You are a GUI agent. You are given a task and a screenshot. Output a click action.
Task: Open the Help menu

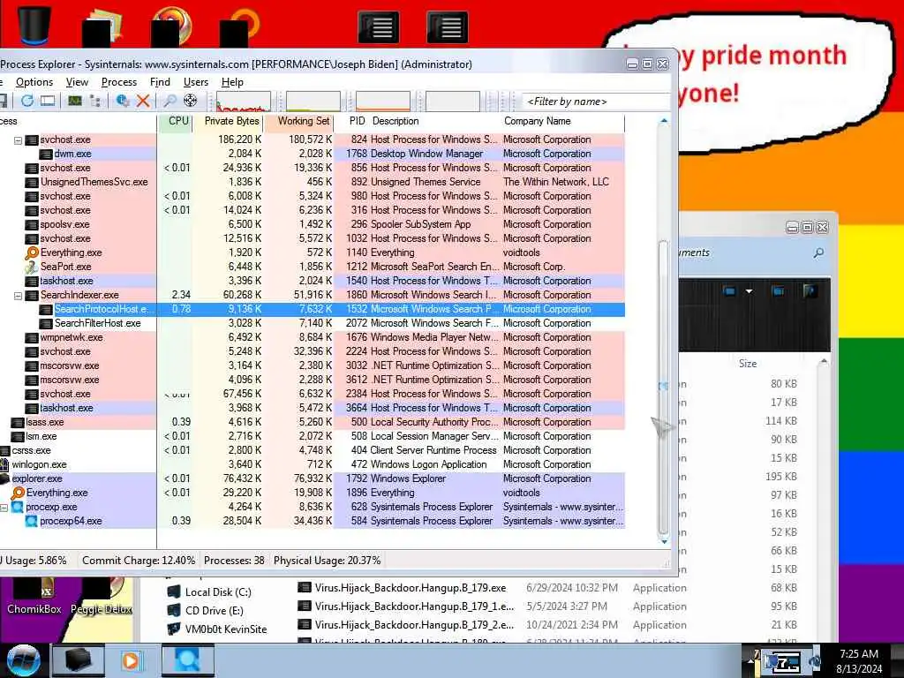[232, 82]
